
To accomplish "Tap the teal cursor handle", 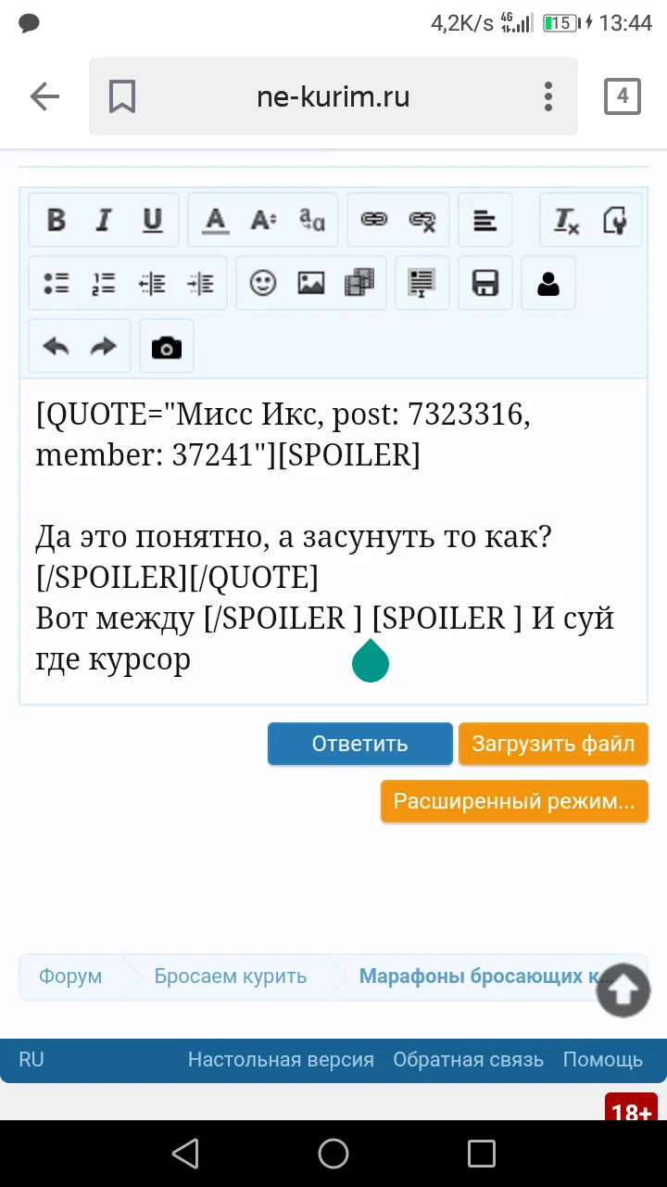I will tap(371, 660).
